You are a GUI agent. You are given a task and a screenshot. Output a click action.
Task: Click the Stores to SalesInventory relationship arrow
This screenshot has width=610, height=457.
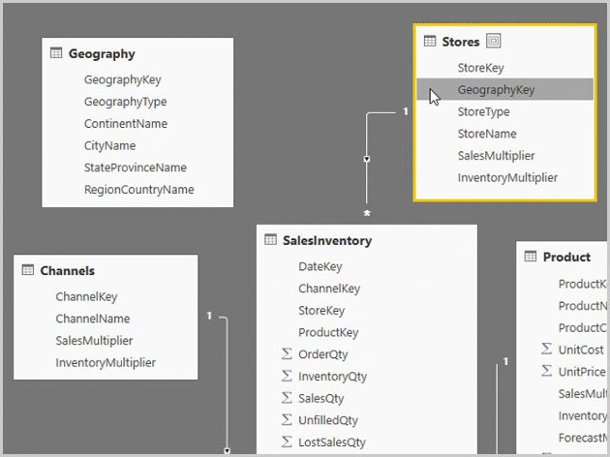366,159
